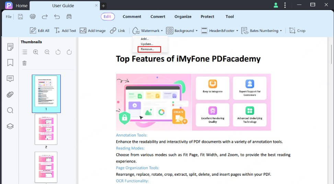334x184 pixels.
Task: Close the User Guide tab
Action: click(96, 5)
